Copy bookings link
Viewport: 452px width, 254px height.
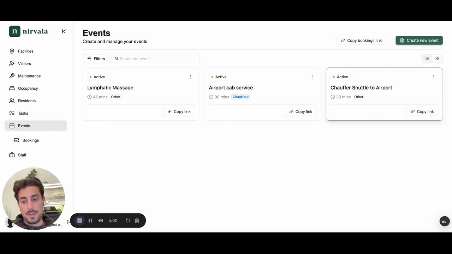[x=361, y=41]
